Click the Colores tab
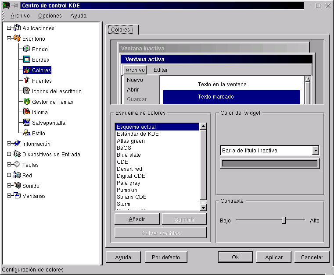 coord(120,30)
